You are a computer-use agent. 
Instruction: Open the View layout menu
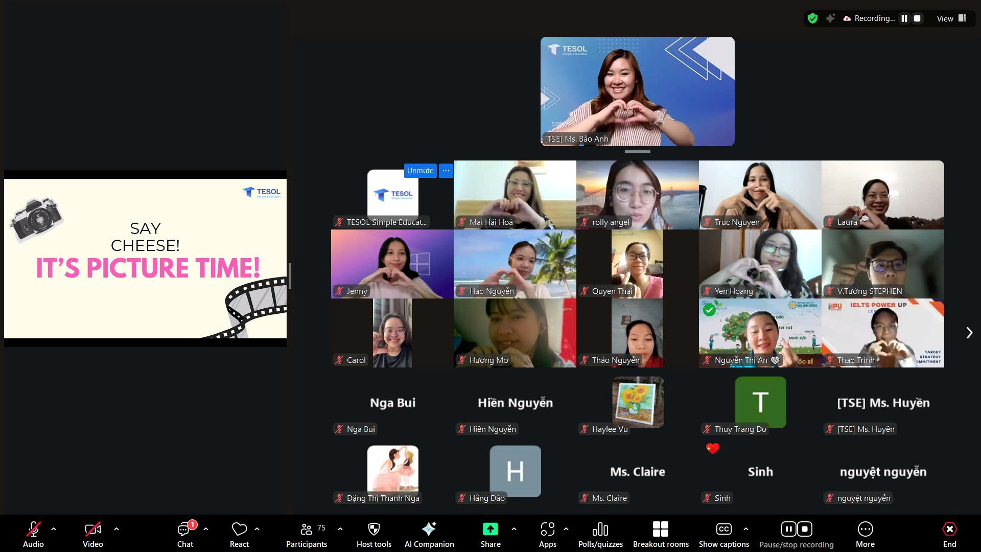click(x=951, y=18)
